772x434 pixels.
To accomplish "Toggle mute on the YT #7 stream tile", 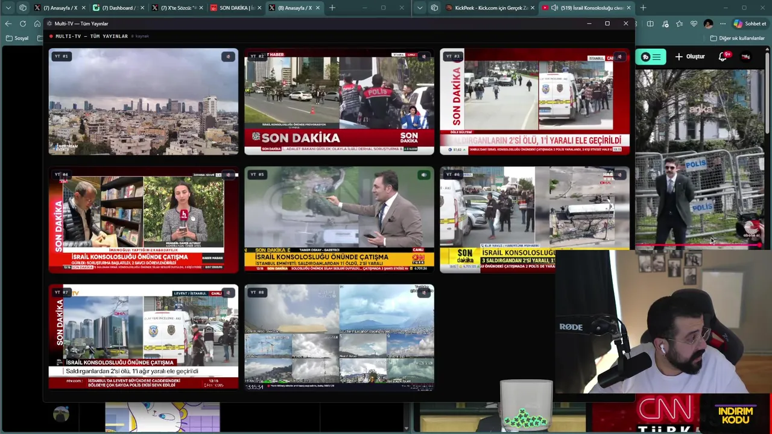I will coord(228,293).
